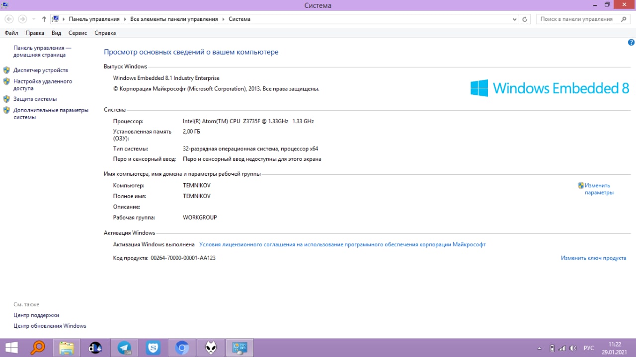
Task: Show hidden system tray icons
Action: pos(539,349)
